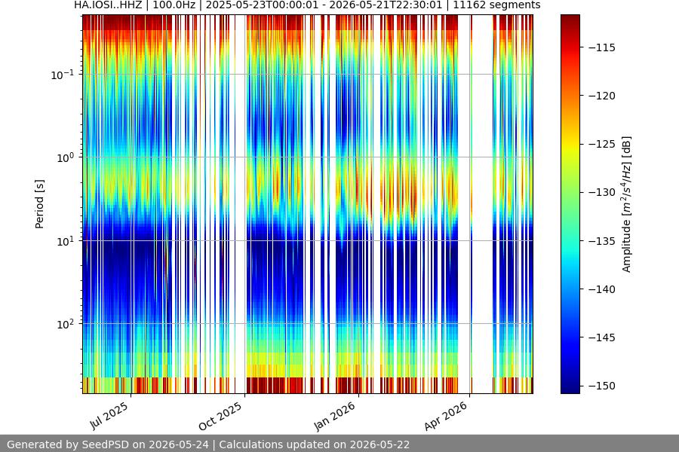This screenshot has height=452, width=679.
Task: Click the 'Oct 2025' x-axis label
Action: pos(220,416)
